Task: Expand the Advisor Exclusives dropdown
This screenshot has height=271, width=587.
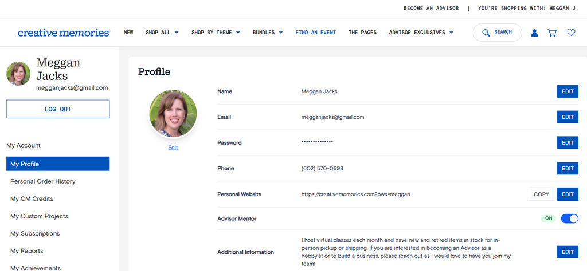Action: (421, 33)
